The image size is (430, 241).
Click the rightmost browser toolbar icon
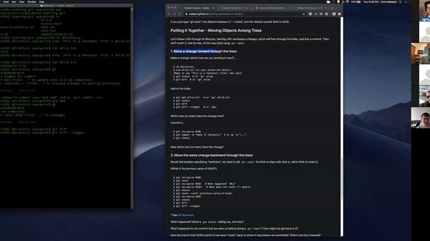339,14
